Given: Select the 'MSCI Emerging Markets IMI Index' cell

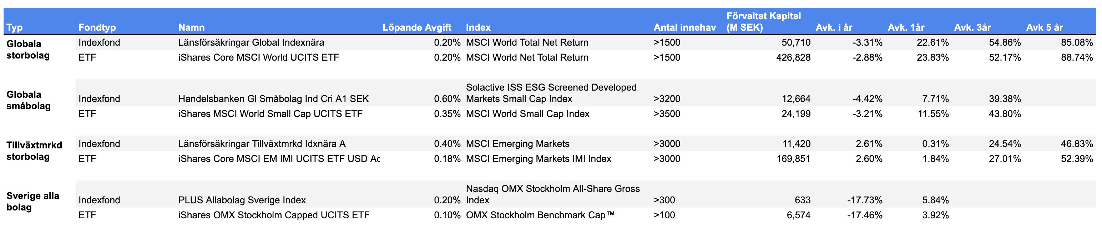Looking at the screenshot, I should [538, 158].
